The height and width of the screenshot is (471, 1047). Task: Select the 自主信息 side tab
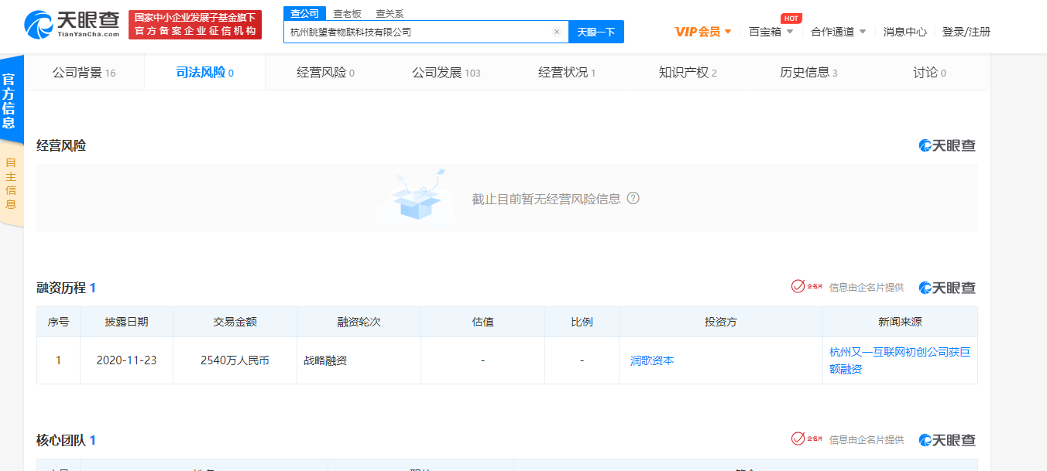click(11, 183)
